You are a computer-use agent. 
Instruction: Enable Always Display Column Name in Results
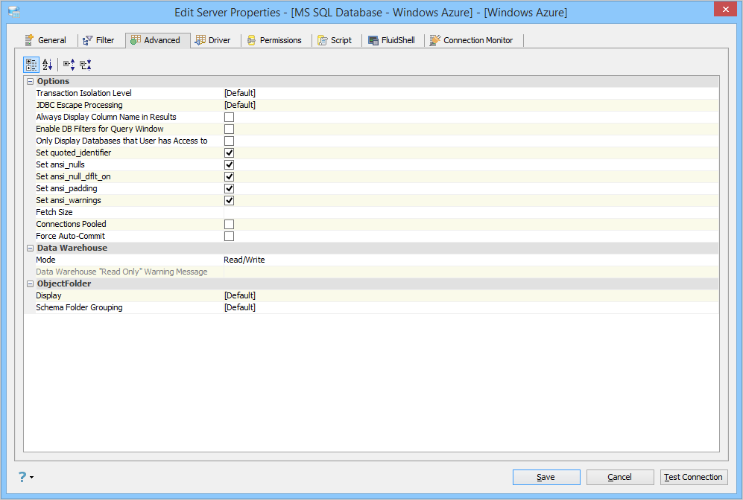[229, 117]
